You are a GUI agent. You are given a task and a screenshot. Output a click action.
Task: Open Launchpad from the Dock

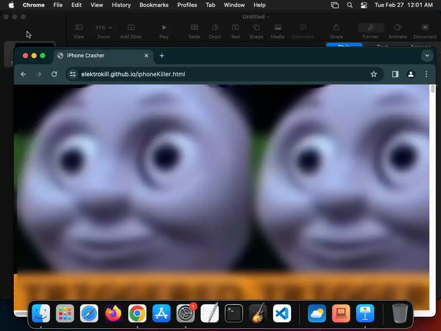pyautogui.click(x=65, y=313)
